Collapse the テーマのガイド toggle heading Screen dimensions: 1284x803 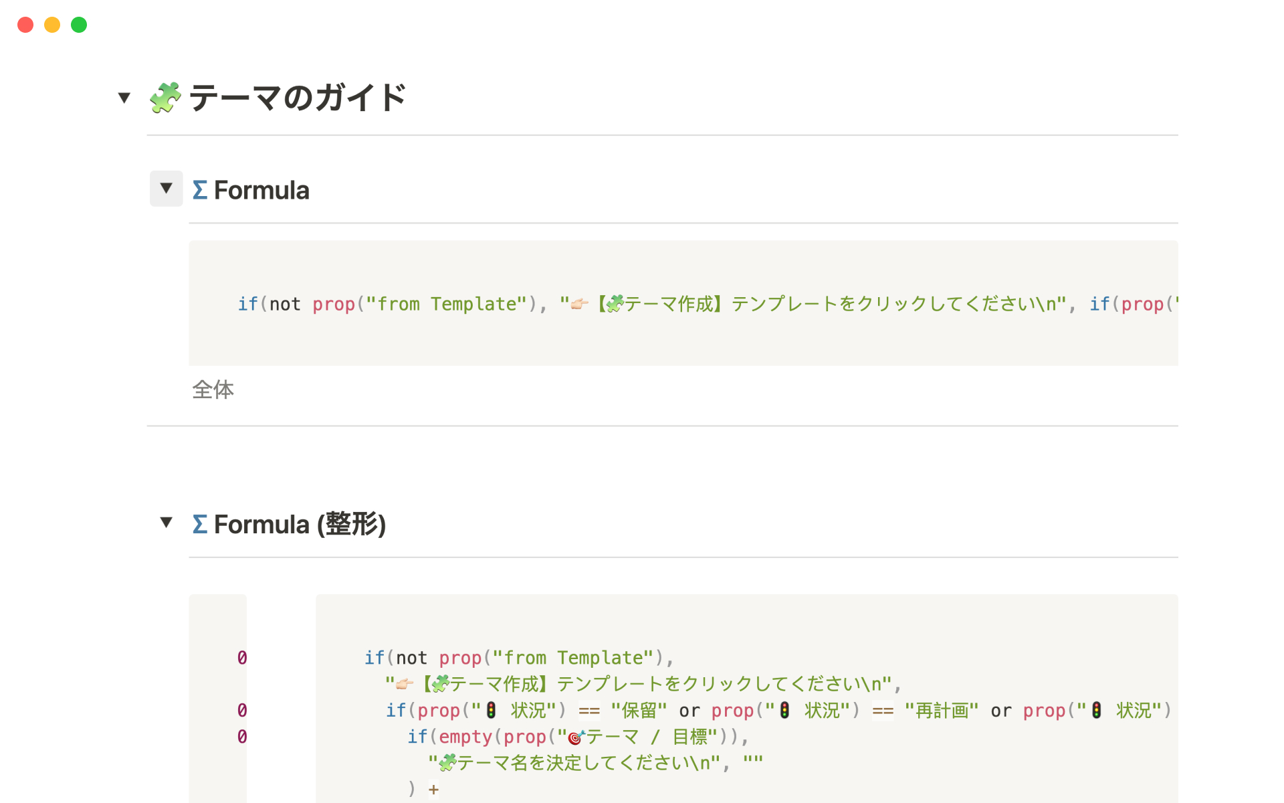pyautogui.click(x=124, y=98)
